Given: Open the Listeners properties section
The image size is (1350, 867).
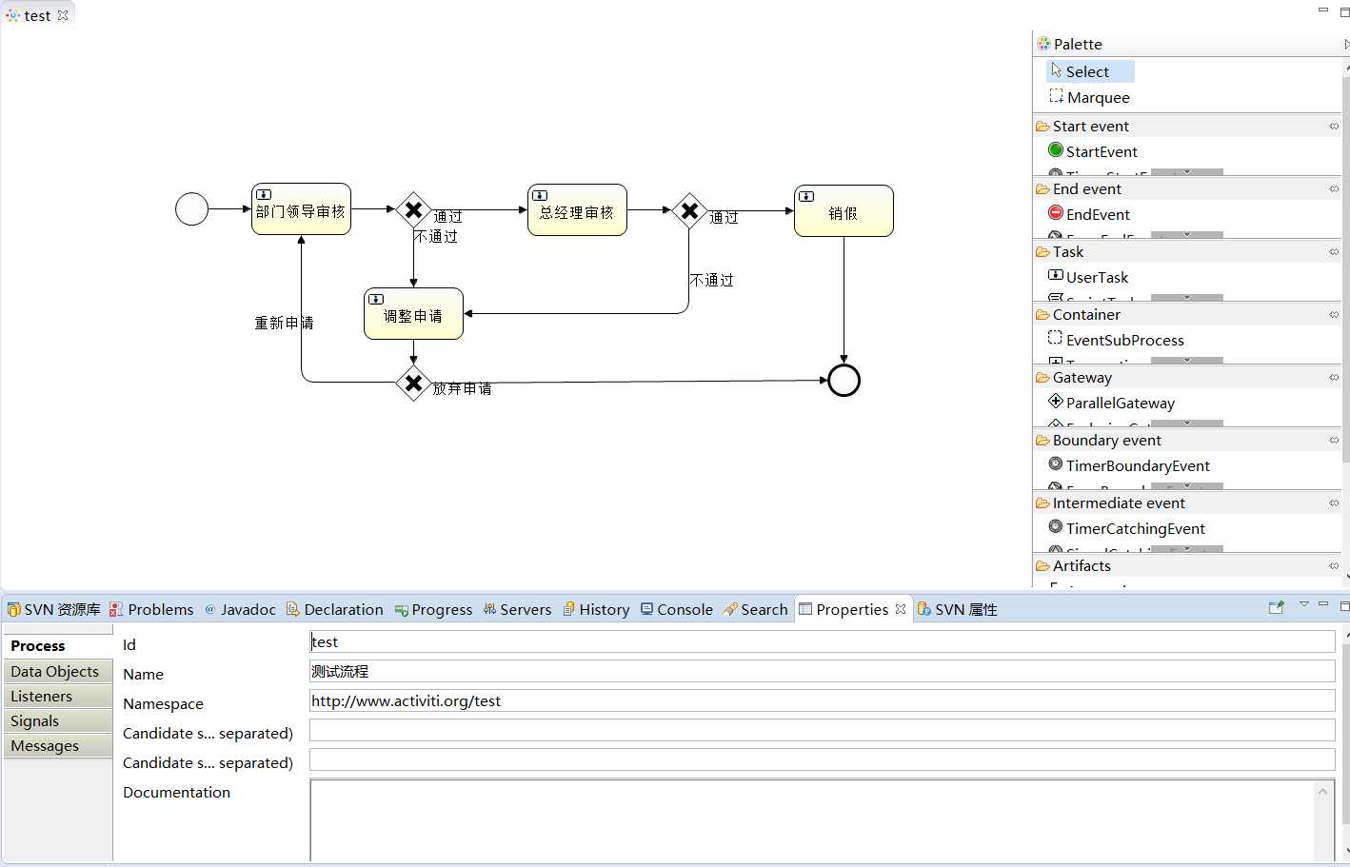Looking at the screenshot, I should (58, 696).
